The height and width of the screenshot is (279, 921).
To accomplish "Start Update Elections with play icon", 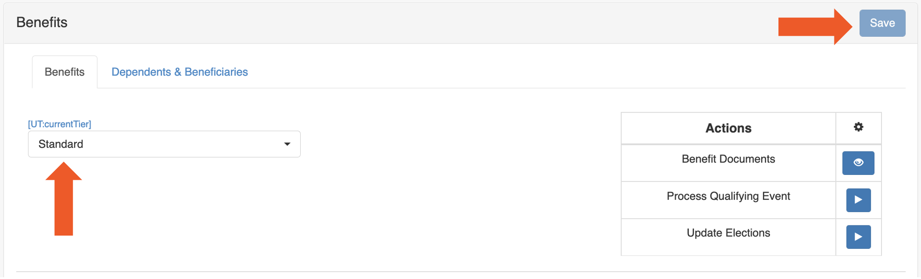I will click(x=858, y=237).
